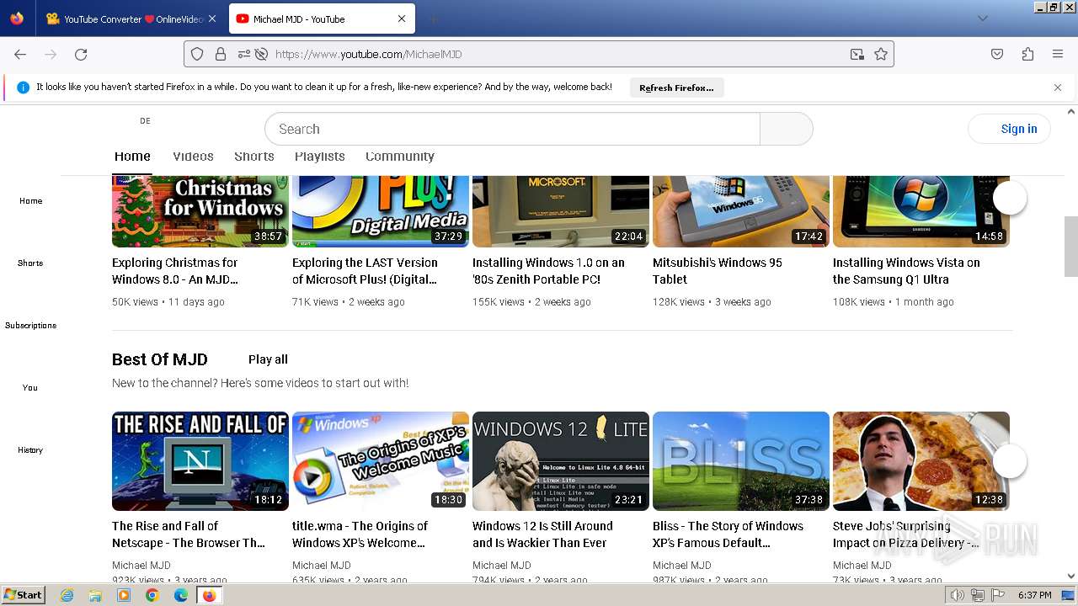Screen dimensions: 1078x606
Task: Go back with the browser back arrow
Action: coord(20,54)
